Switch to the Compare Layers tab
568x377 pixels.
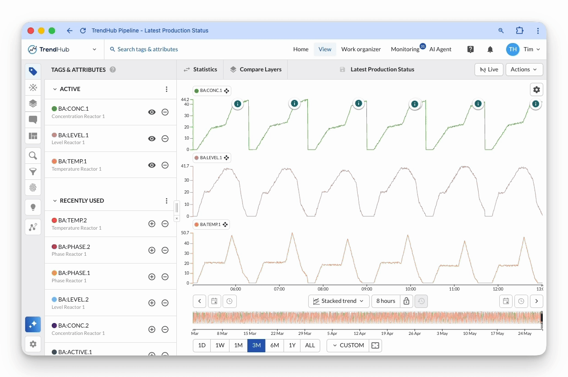[256, 70]
